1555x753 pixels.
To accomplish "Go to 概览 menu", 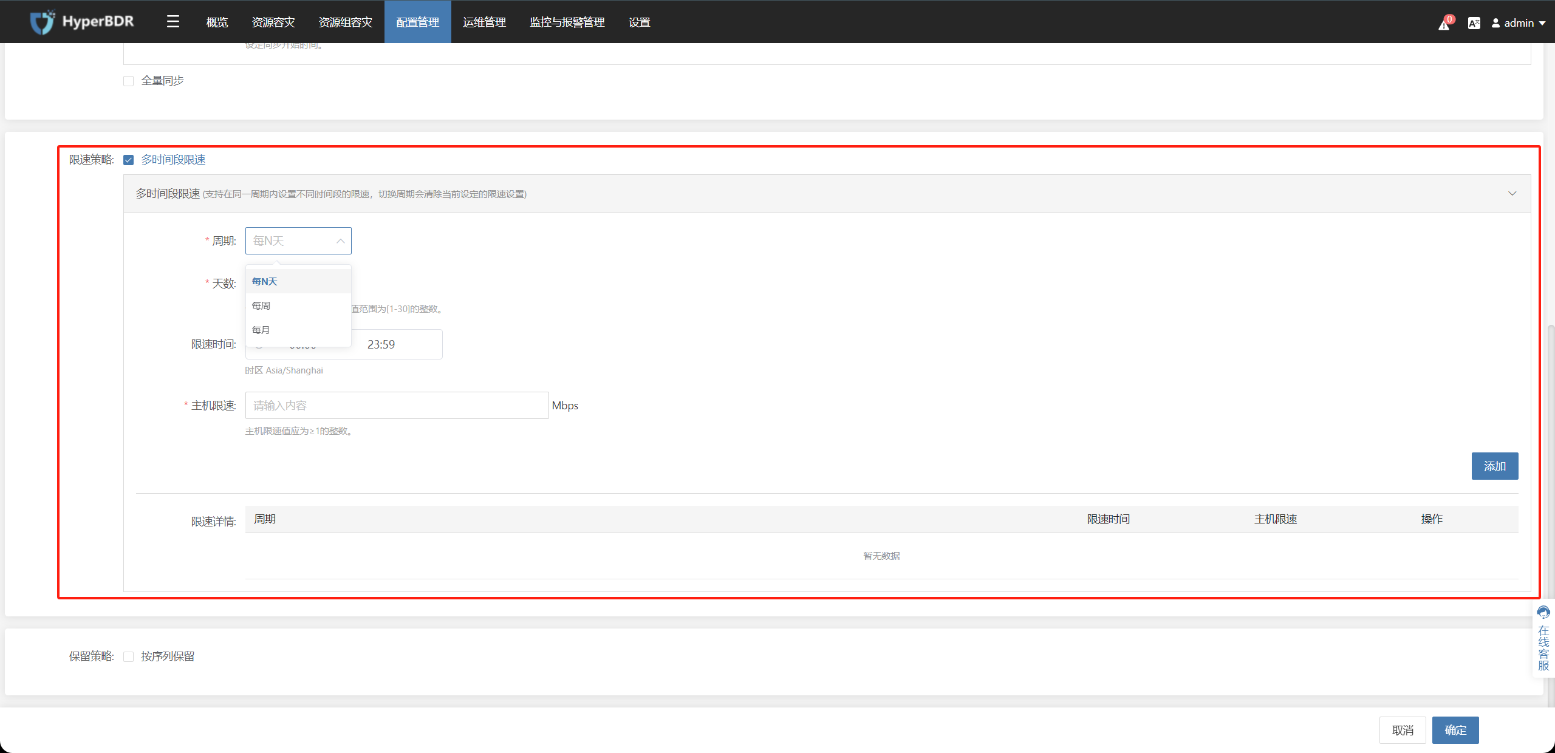I will coord(217,22).
